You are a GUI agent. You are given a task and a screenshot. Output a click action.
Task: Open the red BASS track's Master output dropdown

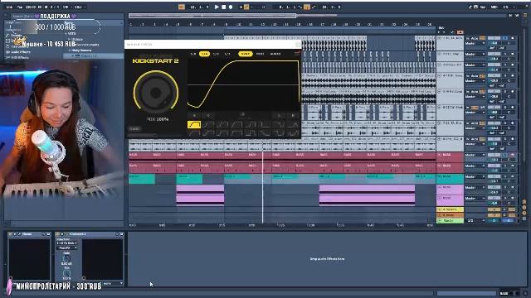(x=475, y=155)
